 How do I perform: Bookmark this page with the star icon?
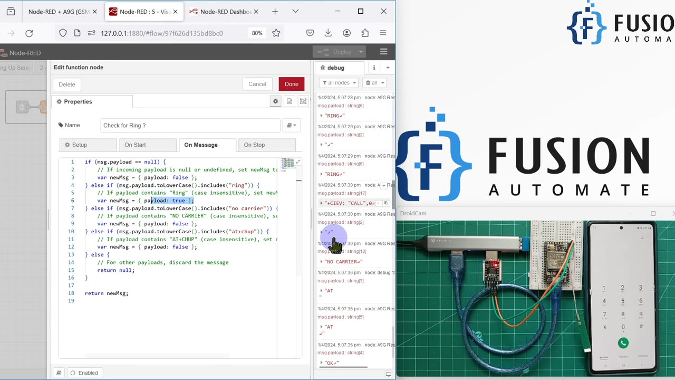point(276,33)
